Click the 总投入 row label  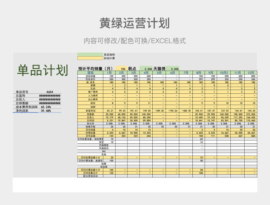point(21,99)
